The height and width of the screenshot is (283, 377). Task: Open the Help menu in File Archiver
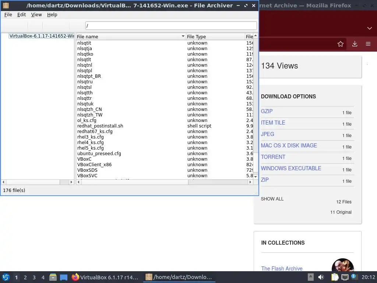52,15
